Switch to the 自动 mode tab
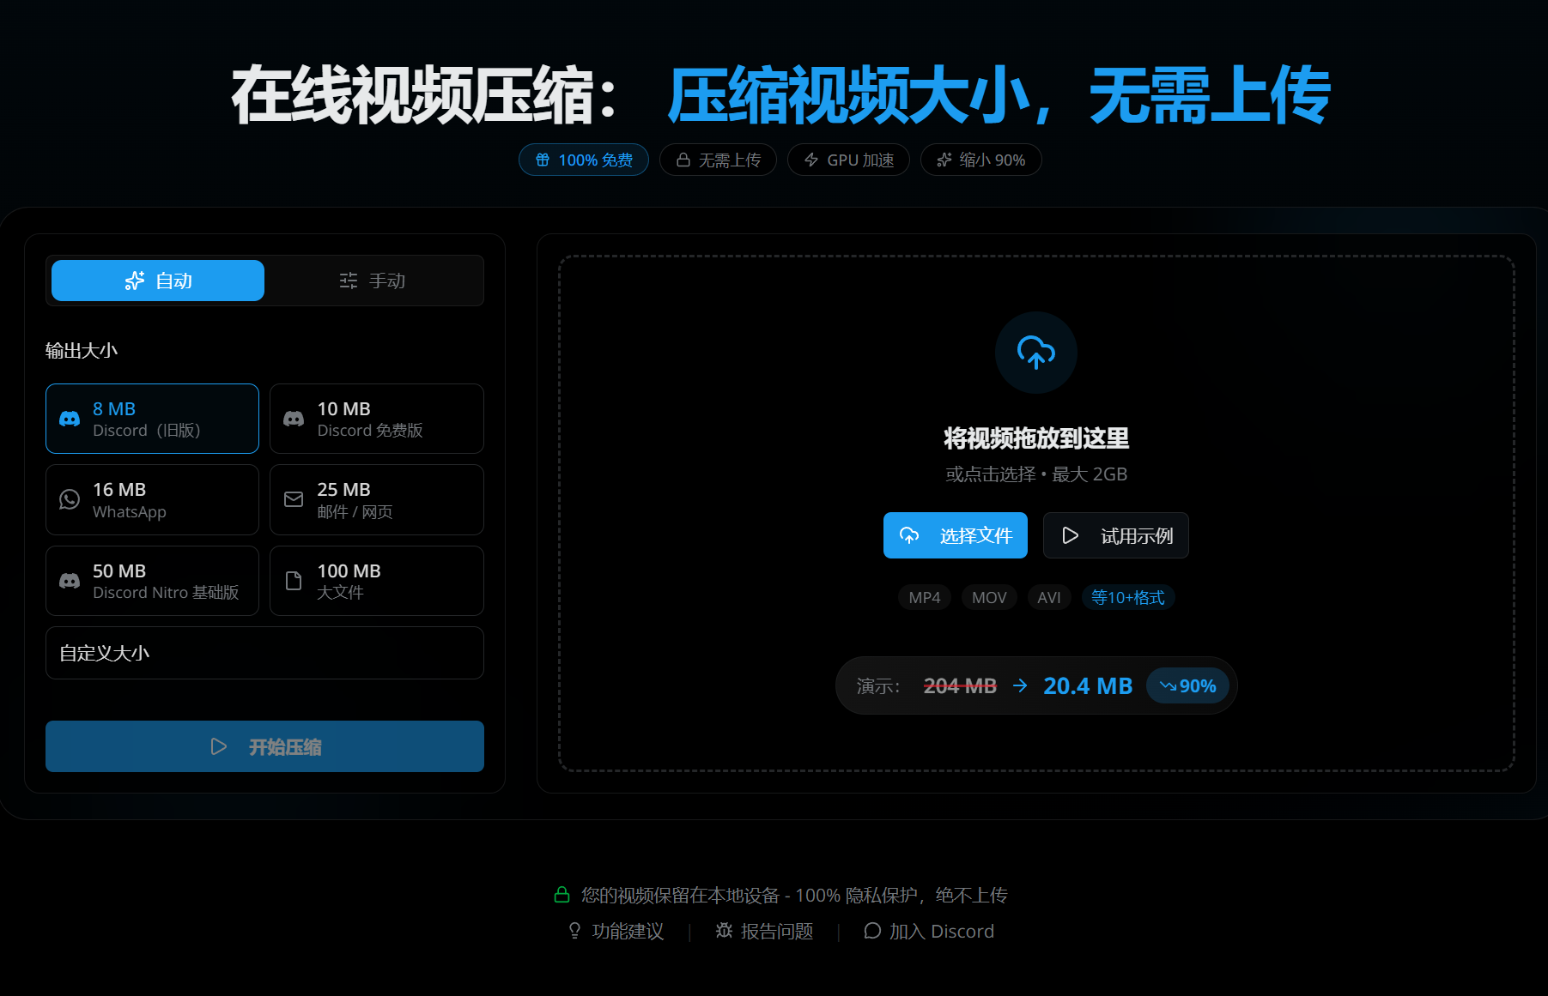The height and width of the screenshot is (996, 1548). (158, 281)
